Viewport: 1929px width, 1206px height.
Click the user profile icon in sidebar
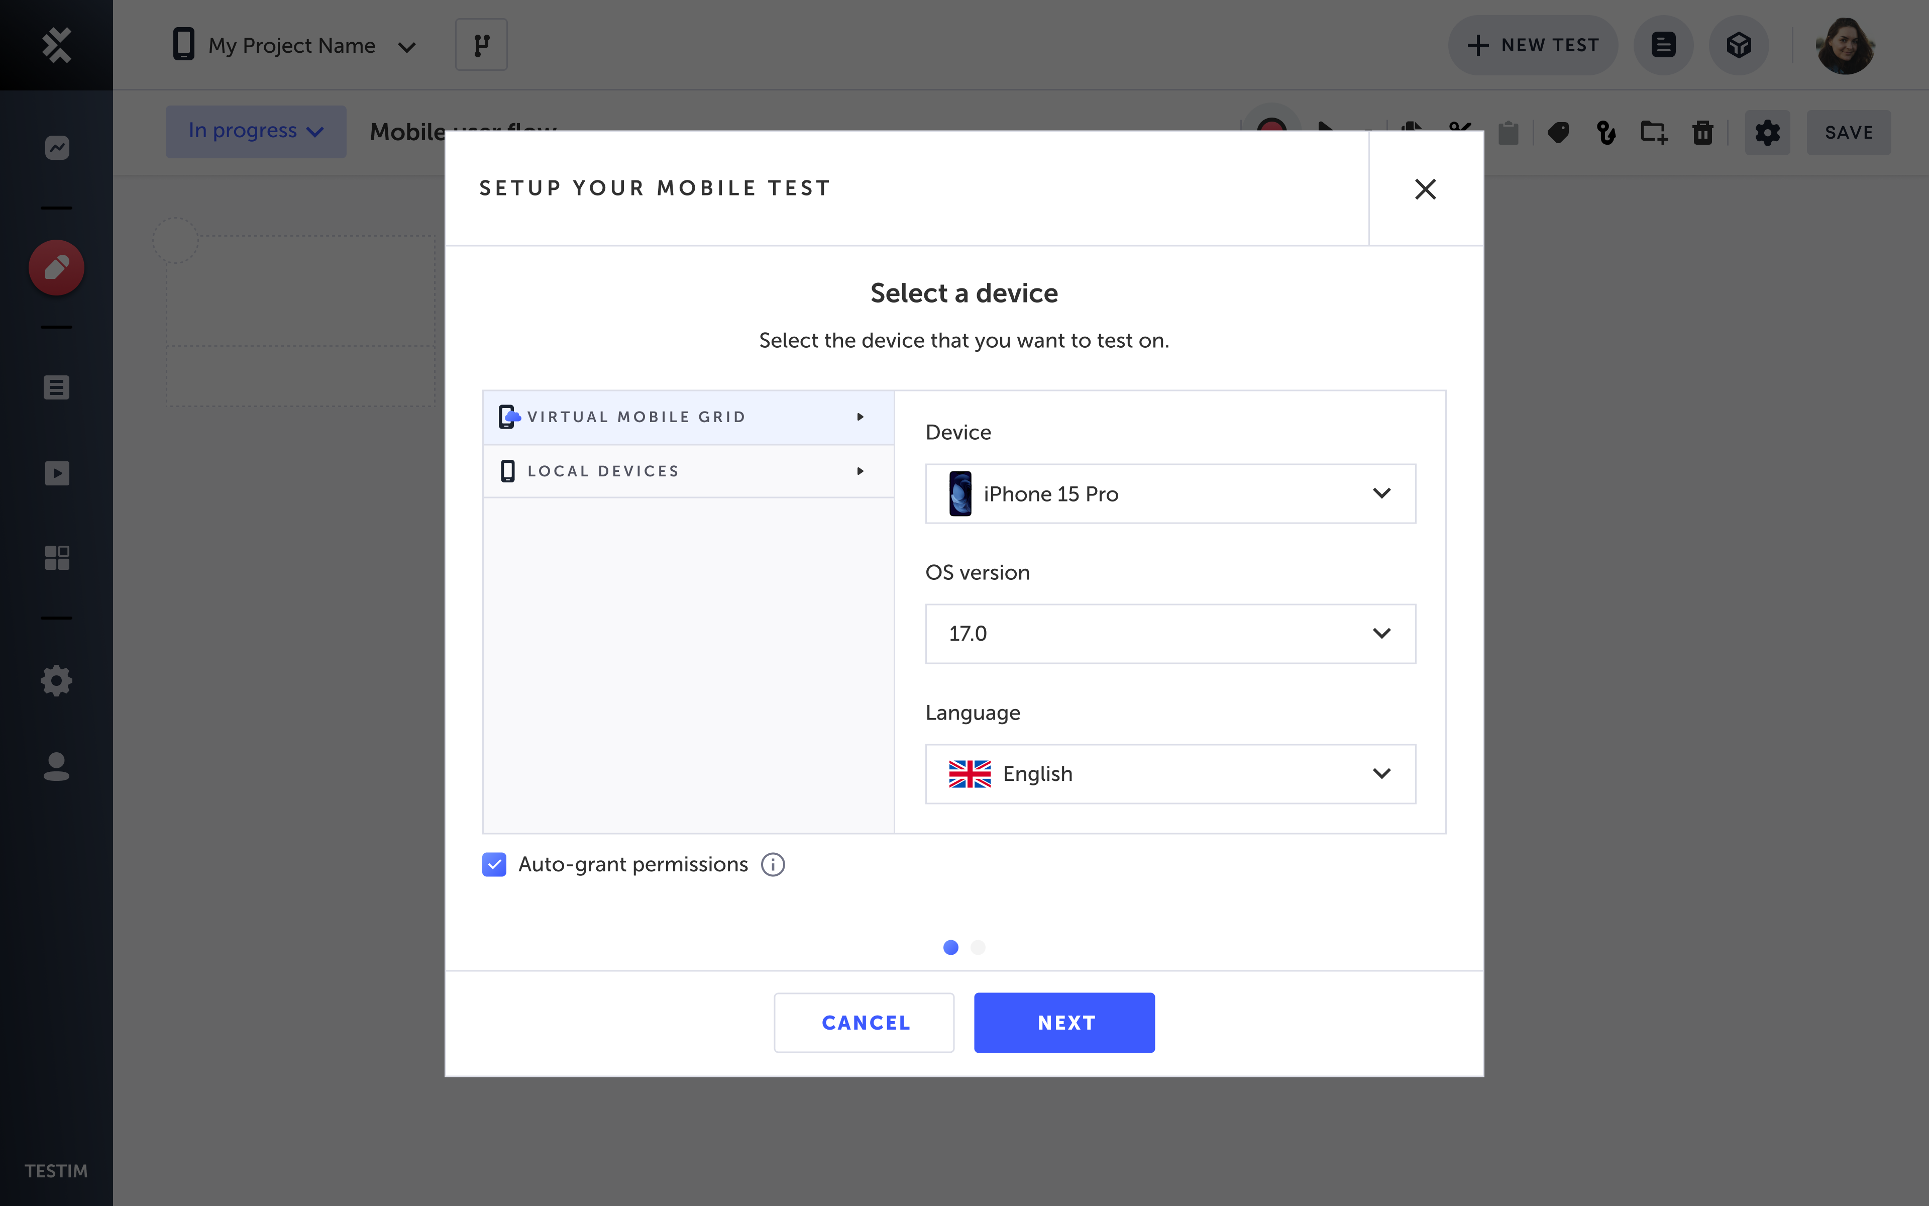[56, 767]
